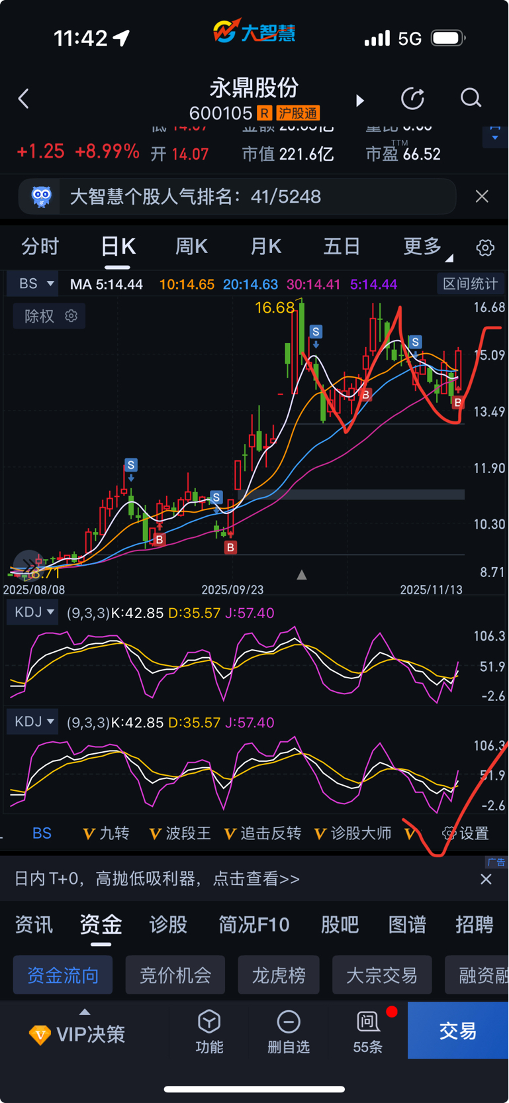
Task: Open 除权 adjustment gear setting
Action: coord(71,316)
